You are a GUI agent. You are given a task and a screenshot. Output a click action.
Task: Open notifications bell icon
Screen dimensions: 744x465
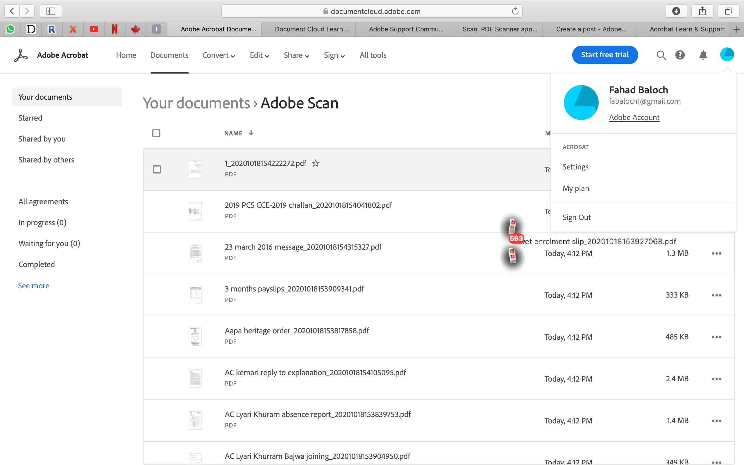pos(703,55)
